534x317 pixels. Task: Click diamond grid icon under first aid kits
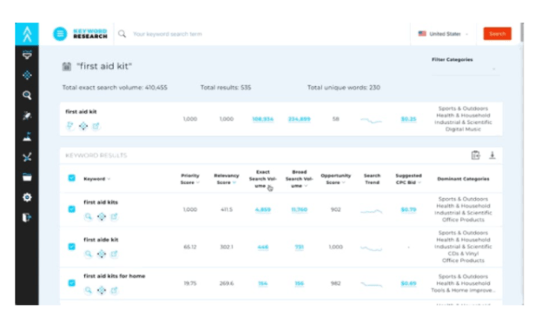(x=102, y=216)
